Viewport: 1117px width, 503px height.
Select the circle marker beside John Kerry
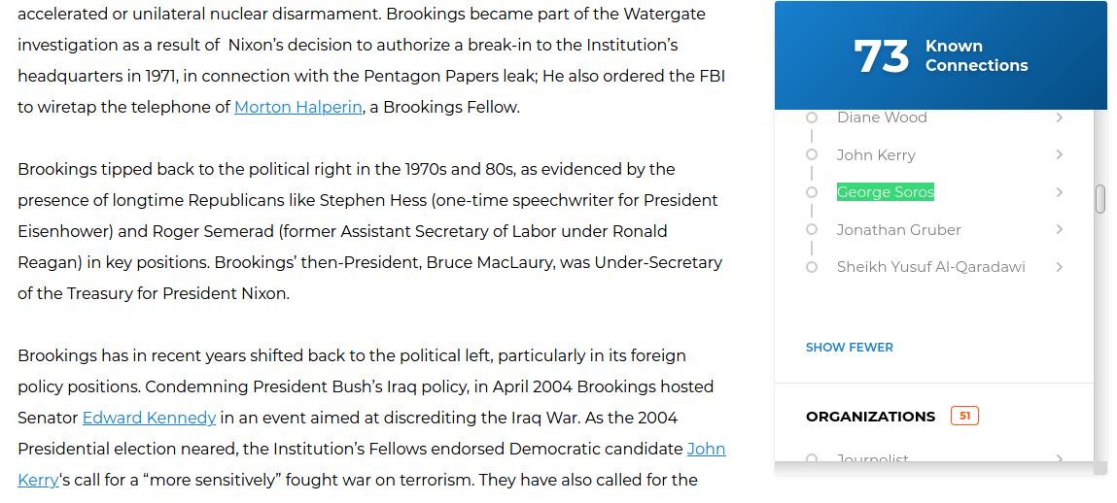pos(812,154)
